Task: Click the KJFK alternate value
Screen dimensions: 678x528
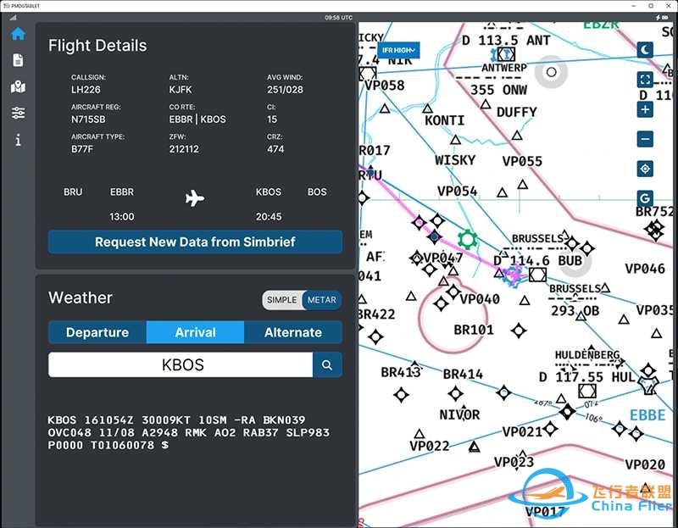Action: [181, 90]
